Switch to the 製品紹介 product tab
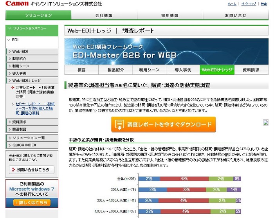Screen dimensions: 274x218 [x=115, y=70]
